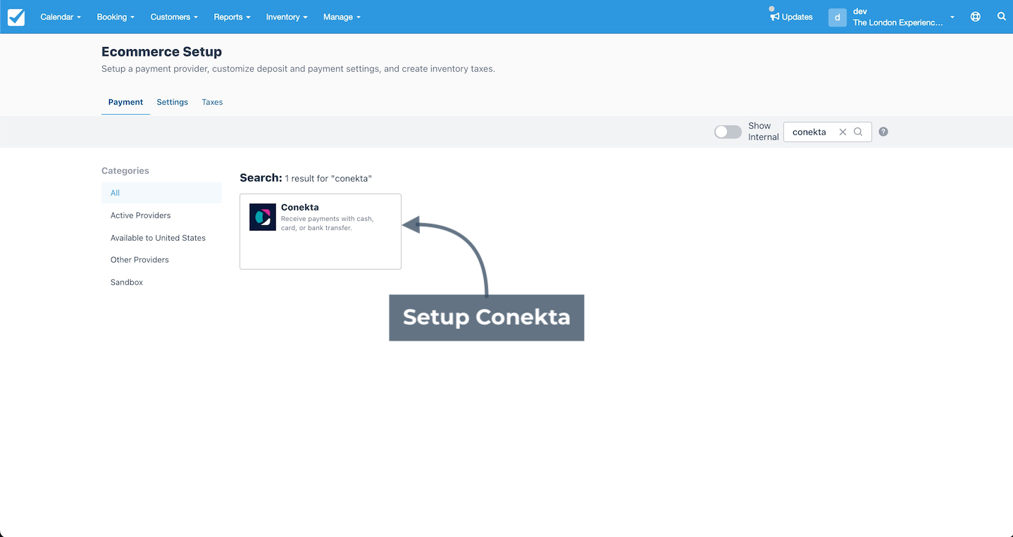Click the provider search field containing conekta
Viewport: 1013px width, 537px height.
[827, 132]
